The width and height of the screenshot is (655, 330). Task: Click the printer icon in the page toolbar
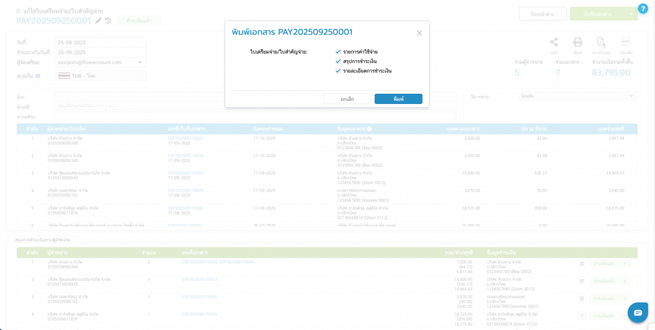click(578, 42)
